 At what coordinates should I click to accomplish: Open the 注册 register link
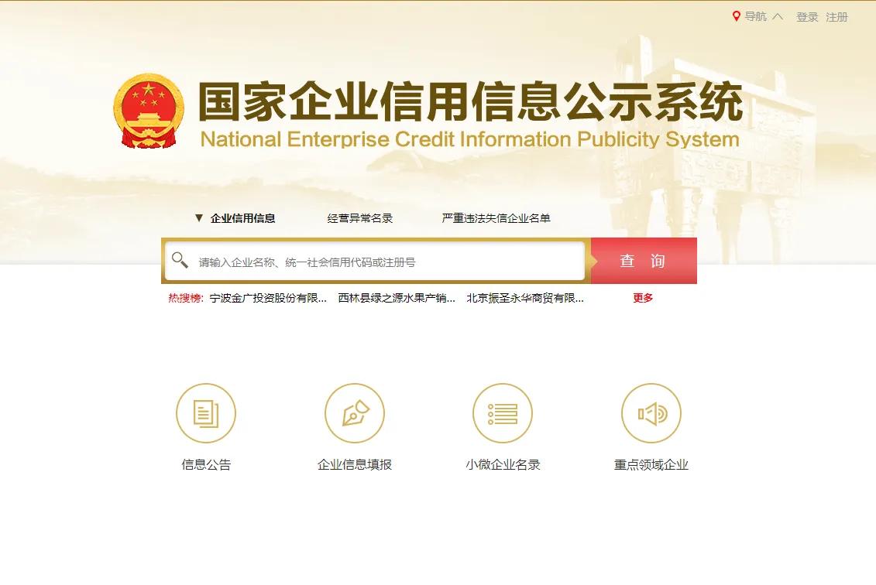837,17
